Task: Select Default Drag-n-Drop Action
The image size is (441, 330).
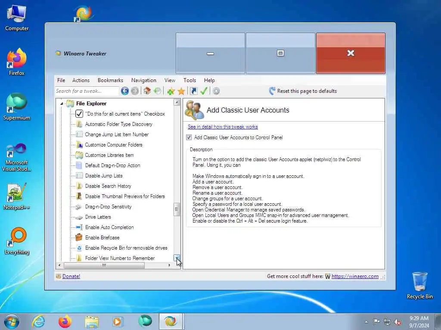Action: tap(113, 165)
